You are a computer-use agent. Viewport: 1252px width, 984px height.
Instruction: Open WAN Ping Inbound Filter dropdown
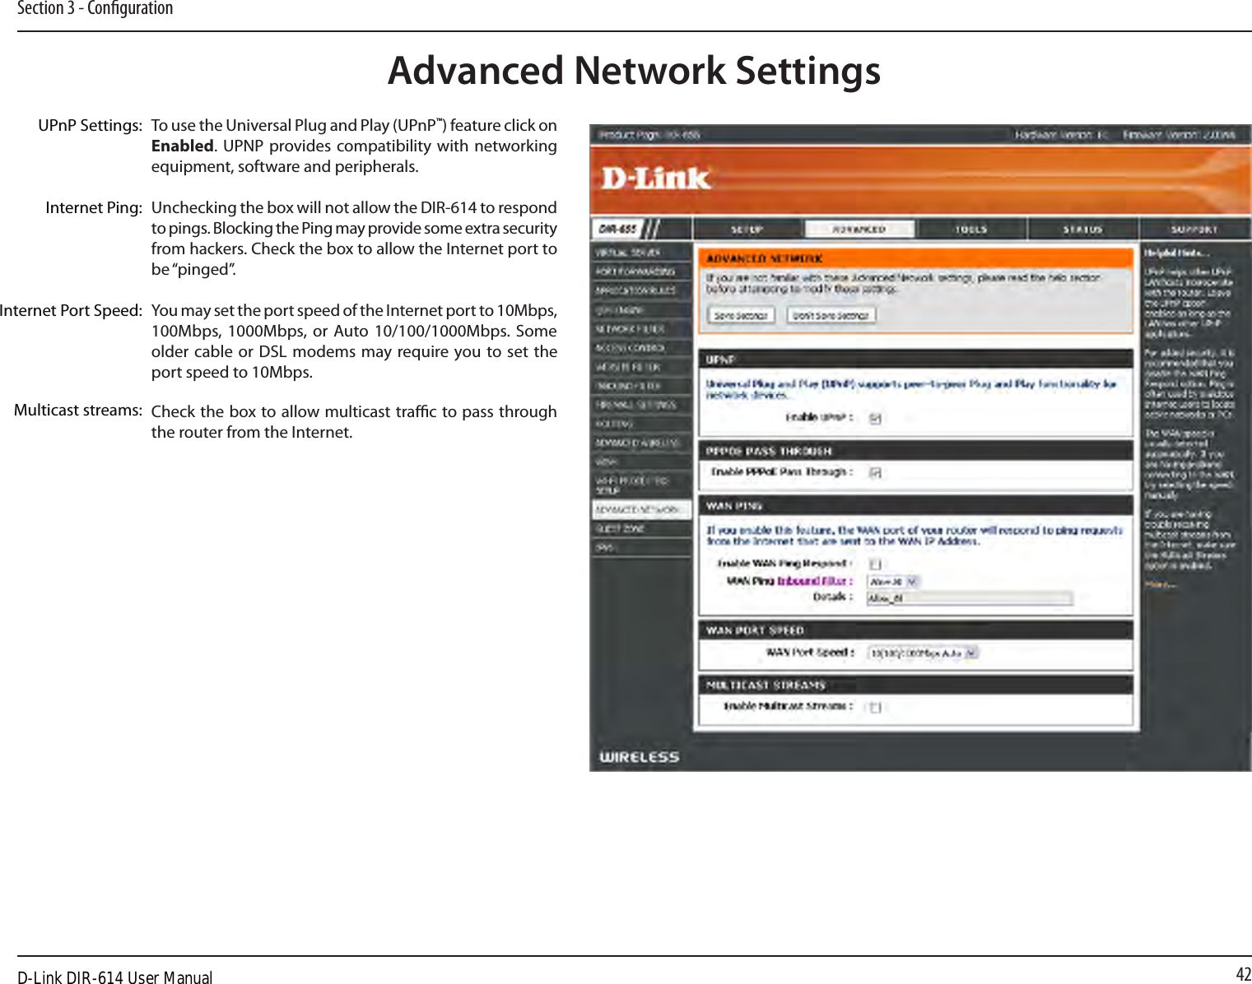point(893,582)
